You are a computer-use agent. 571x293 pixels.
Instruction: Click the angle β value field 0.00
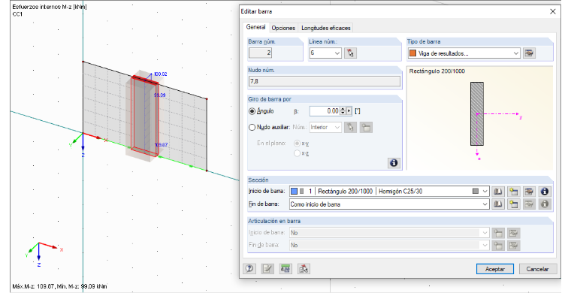coord(325,111)
